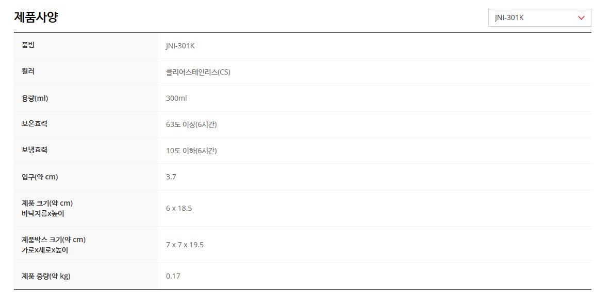Click the 품번 row label
This screenshot has width=610, height=293.
28,45
